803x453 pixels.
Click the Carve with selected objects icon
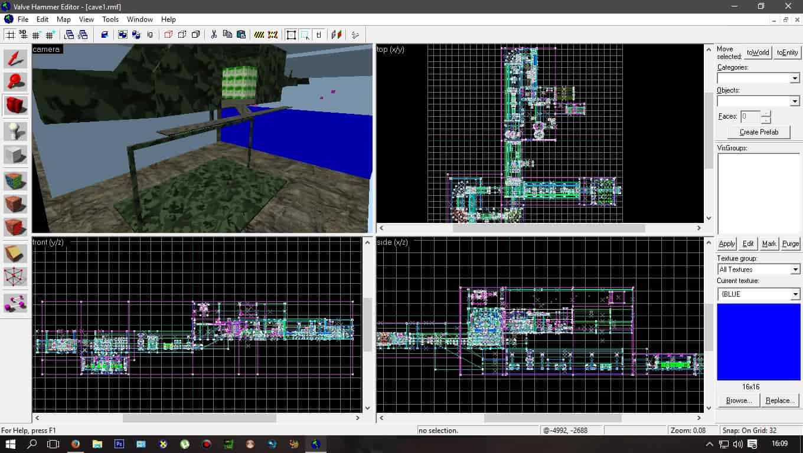105,35
